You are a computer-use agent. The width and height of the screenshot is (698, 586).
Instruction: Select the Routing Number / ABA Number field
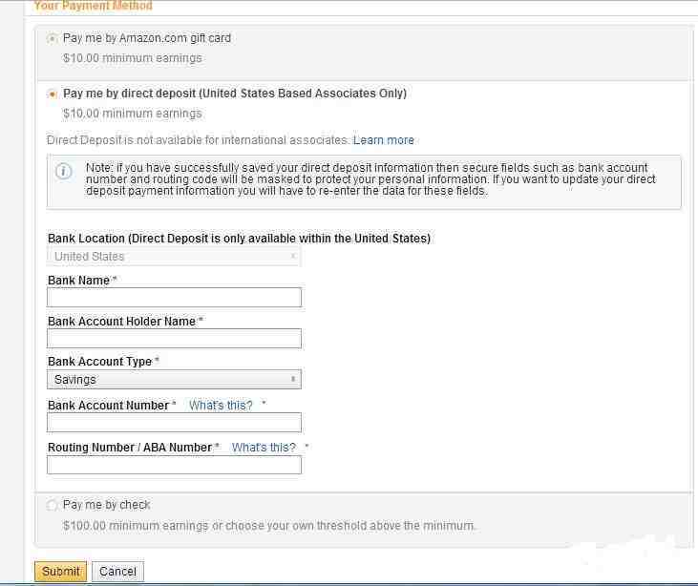click(x=174, y=465)
